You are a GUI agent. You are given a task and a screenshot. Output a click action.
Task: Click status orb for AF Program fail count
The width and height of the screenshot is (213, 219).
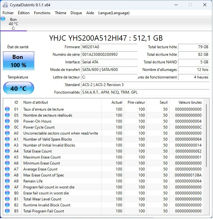pos(7,187)
